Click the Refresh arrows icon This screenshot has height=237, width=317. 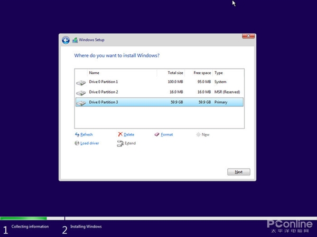(x=77, y=134)
